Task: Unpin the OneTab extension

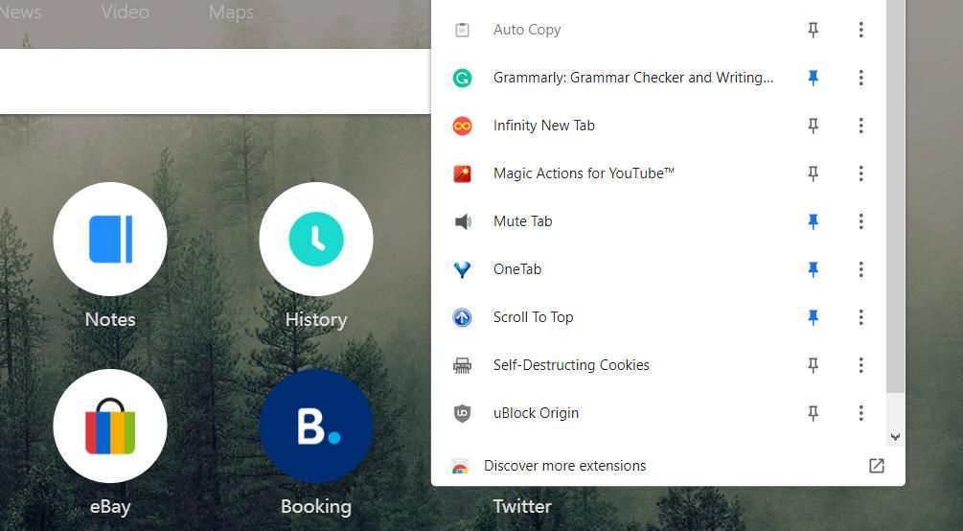Action: [814, 269]
